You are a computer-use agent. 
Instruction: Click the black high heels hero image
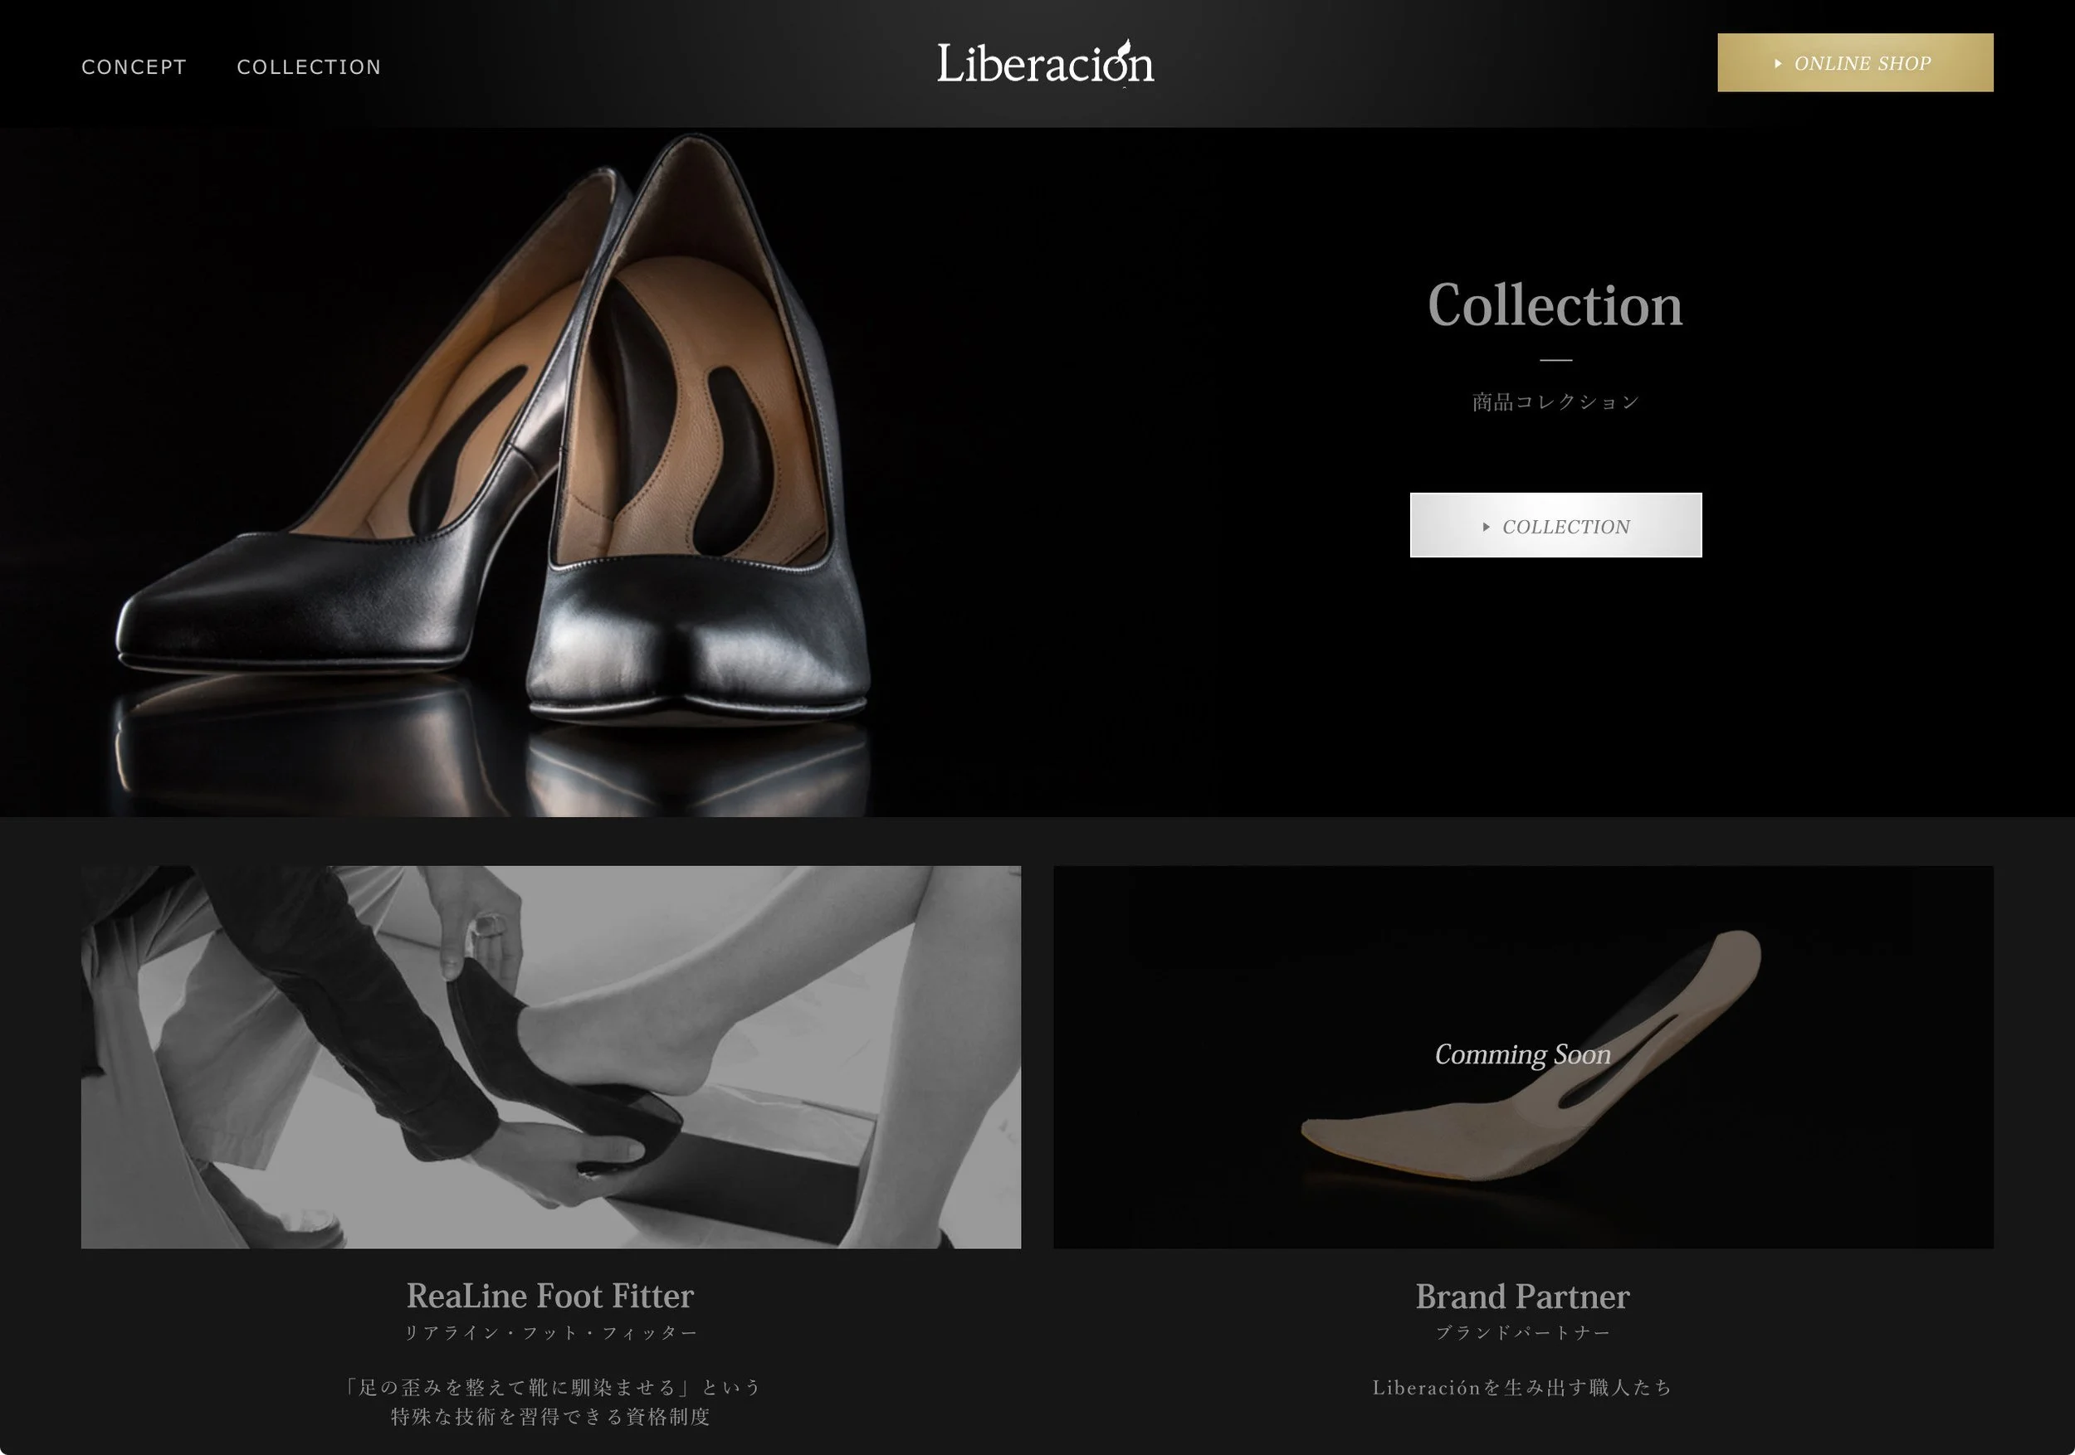point(497,434)
